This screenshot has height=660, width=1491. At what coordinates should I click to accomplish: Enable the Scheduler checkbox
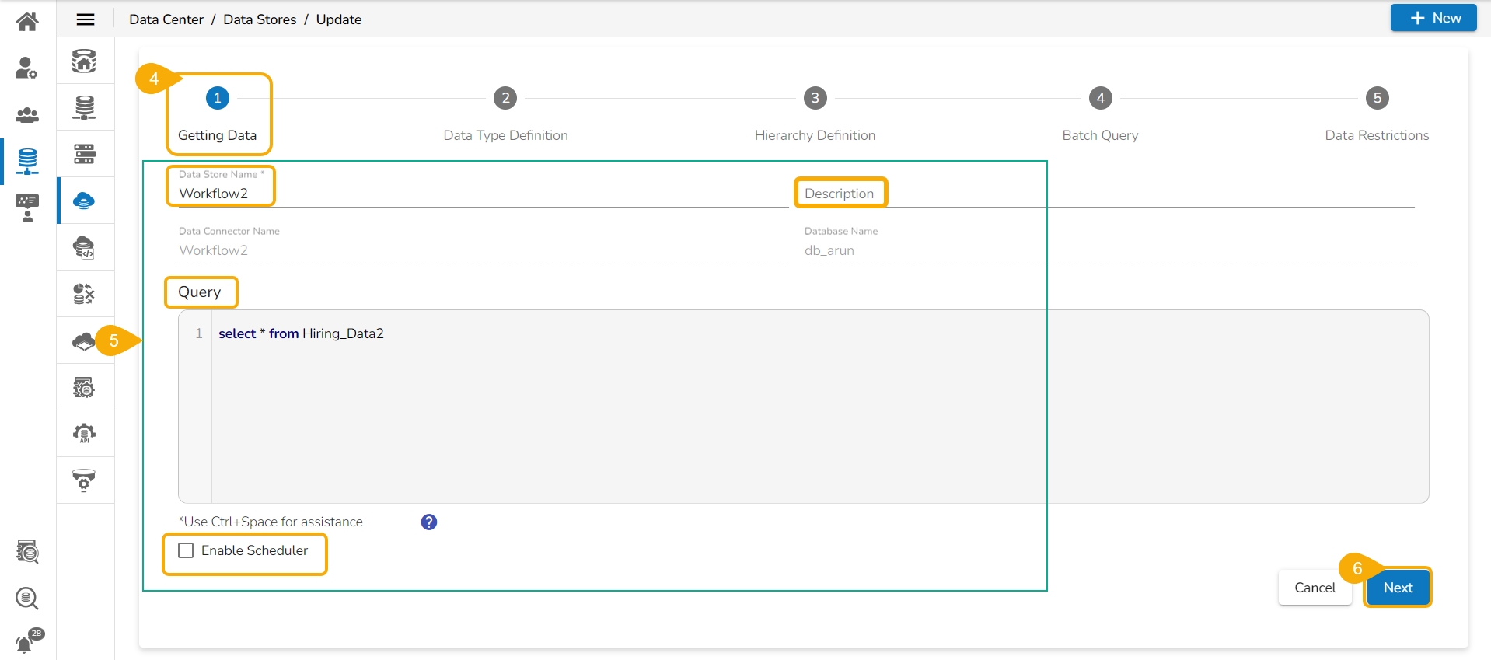click(187, 550)
